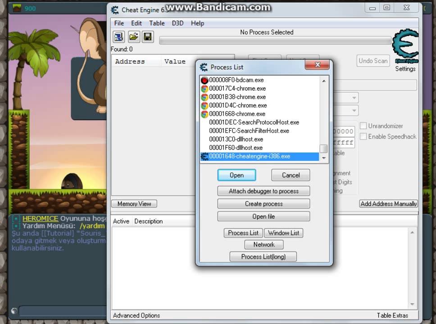The width and height of the screenshot is (436, 324).
Task: Open Settings label under the logo
Action: (x=405, y=69)
